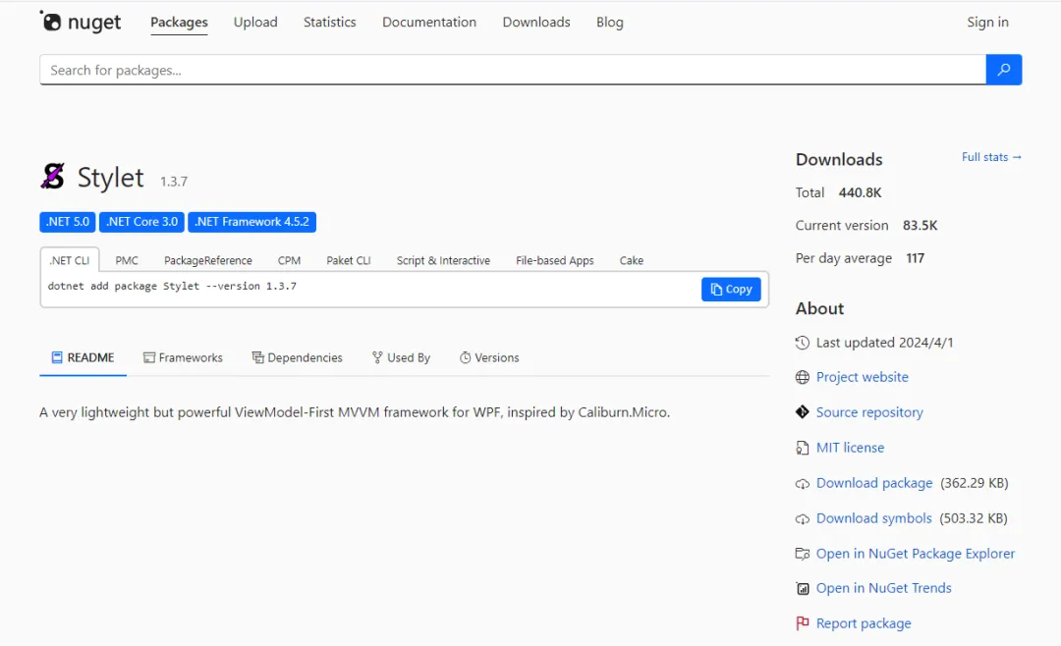Screen dimensions: 1061x646
Task: Click the Frameworks tab icon
Action: 149,357
